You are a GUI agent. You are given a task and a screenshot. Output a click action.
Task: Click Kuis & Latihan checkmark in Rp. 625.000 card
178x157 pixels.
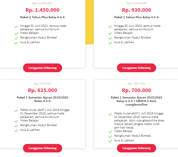(16, 130)
